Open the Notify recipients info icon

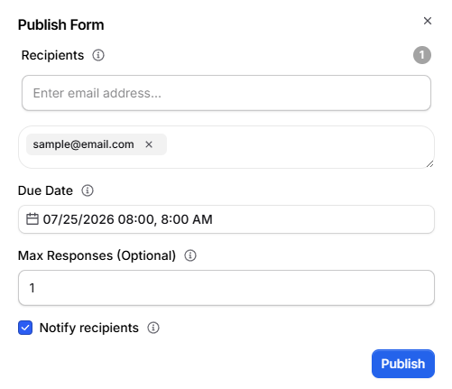click(x=153, y=328)
